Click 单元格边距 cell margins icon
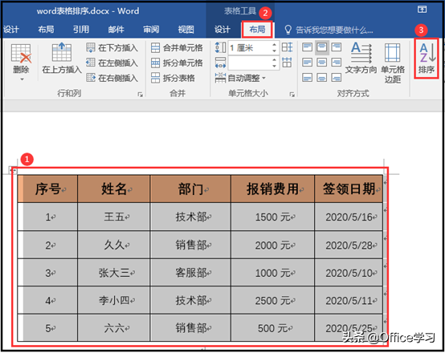 click(393, 53)
